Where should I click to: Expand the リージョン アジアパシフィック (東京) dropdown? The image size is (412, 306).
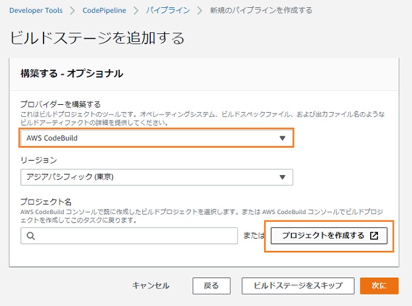156,177
